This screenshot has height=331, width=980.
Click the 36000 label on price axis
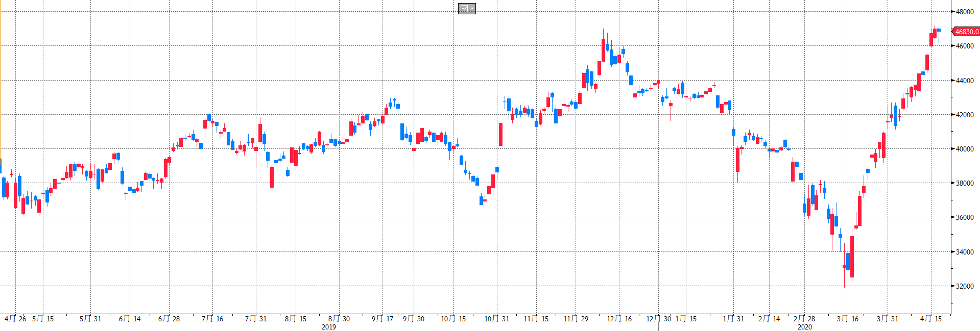(x=965, y=217)
